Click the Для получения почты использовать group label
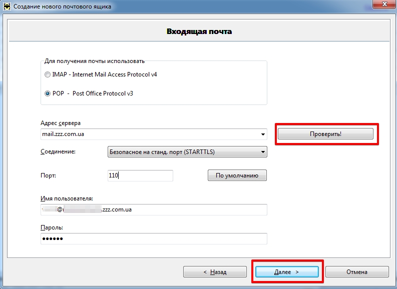 [x=95, y=61]
